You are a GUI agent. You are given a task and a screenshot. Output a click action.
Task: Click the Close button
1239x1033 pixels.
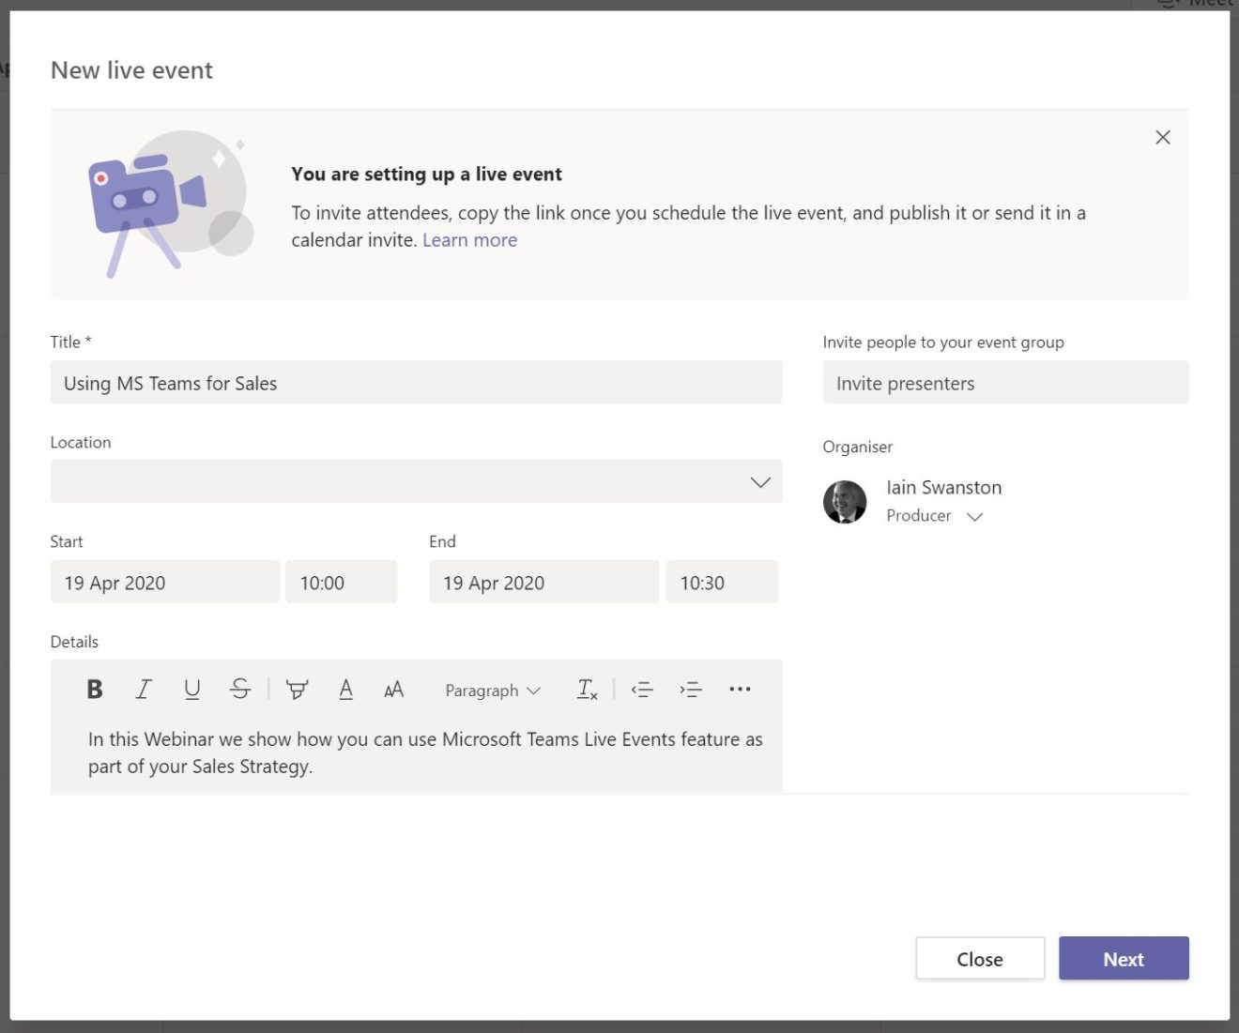(980, 959)
